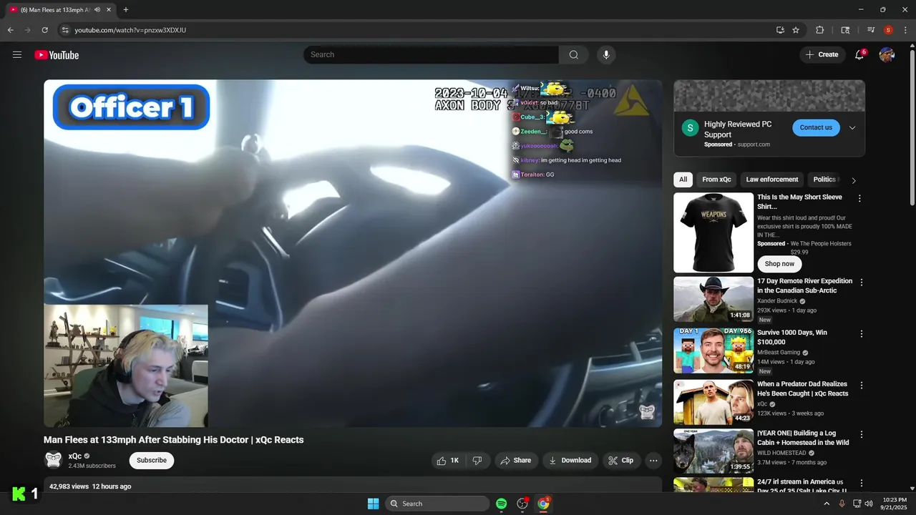
Task: Open Spotify from the taskbar
Action: point(502,504)
